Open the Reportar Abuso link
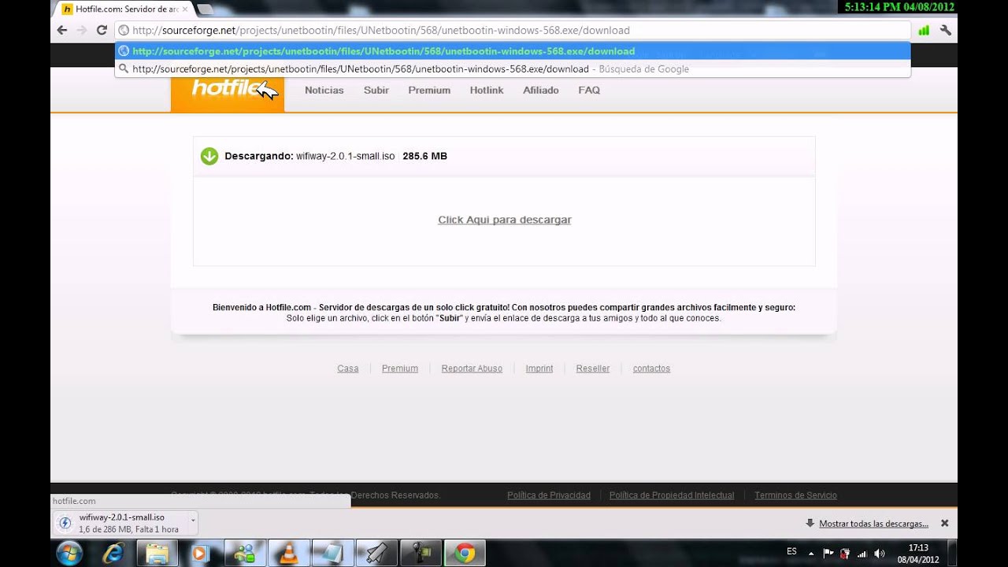 click(472, 368)
